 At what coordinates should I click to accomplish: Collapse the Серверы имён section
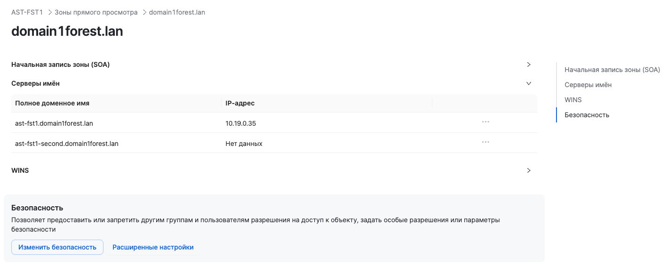(528, 83)
